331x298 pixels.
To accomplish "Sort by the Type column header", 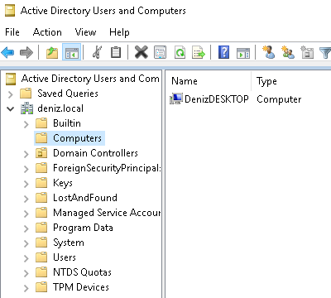I will (x=266, y=81).
